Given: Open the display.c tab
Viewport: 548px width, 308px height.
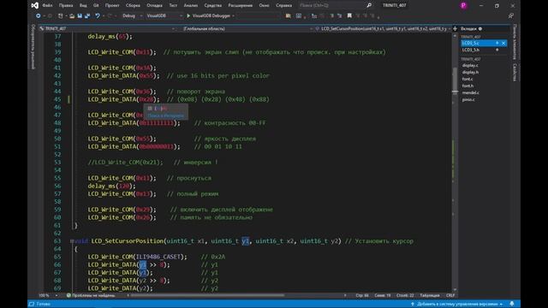Looking at the screenshot, I should click(x=470, y=65).
